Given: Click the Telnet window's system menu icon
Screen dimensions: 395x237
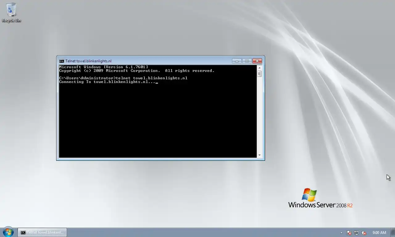Looking at the screenshot, I should click(x=62, y=61).
